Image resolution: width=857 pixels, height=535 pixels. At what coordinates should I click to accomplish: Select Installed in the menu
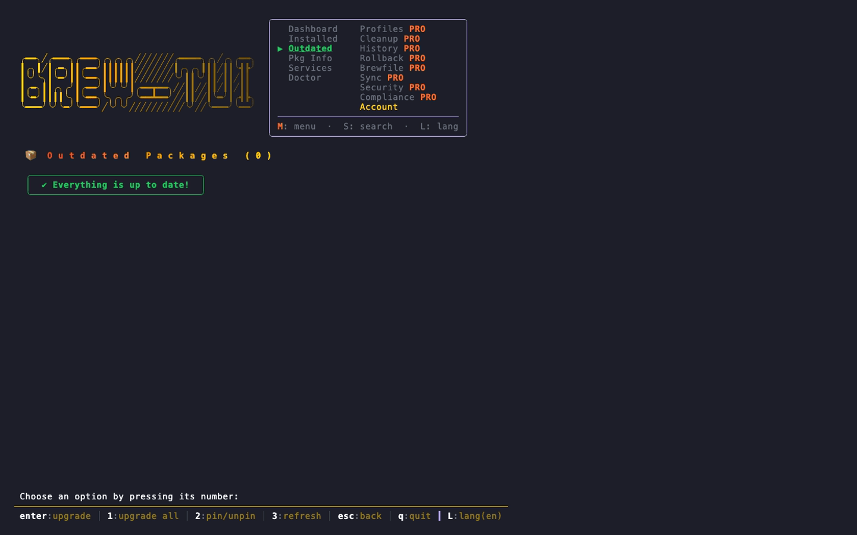click(x=313, y=39)
